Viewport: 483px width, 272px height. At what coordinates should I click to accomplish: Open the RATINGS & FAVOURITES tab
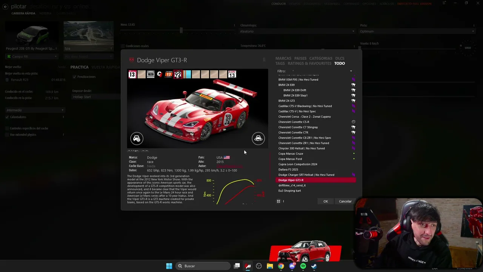point(309,63)
